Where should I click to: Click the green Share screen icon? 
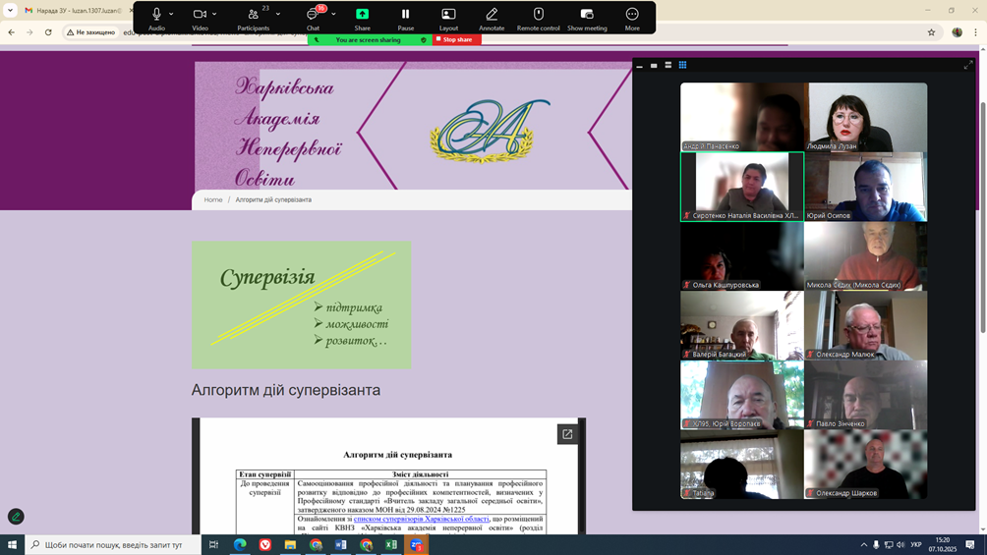(x=362, y=15)
